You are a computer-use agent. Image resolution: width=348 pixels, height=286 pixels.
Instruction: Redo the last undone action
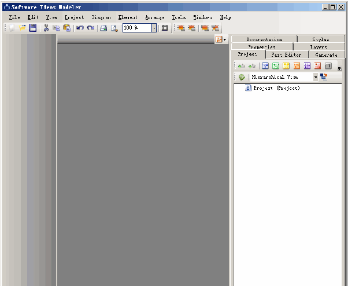[x=91, y=28]
